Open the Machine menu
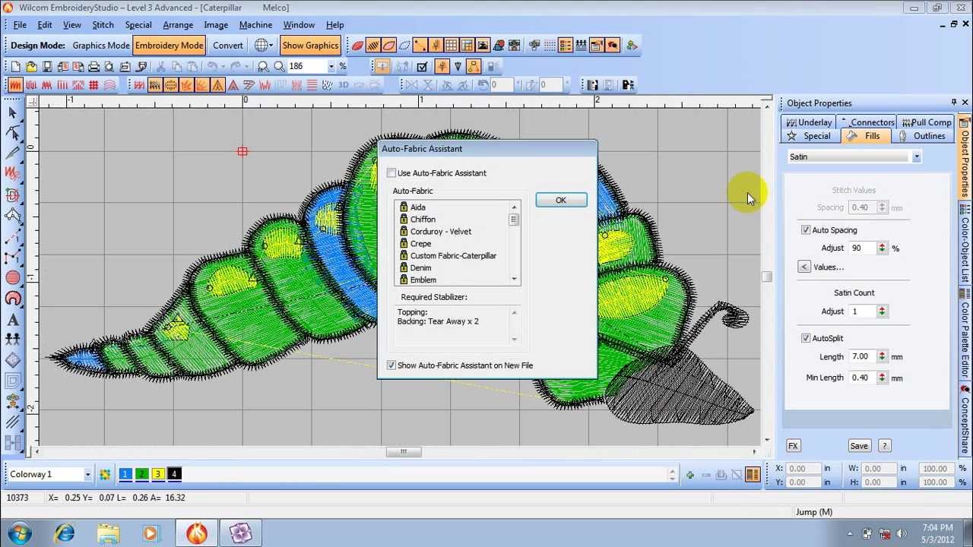 pos(255,25)
